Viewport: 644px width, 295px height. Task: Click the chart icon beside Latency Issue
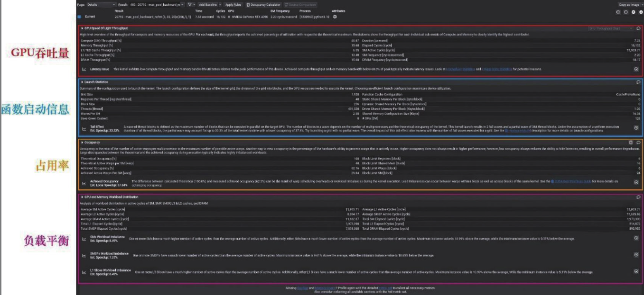pyautogui.click(x=84, y=69)
